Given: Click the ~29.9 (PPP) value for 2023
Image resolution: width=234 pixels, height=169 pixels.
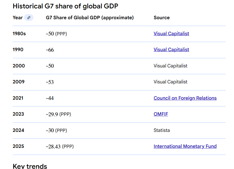Looking at the screenshot, I should pyautogui.click(x=58, y=114).
